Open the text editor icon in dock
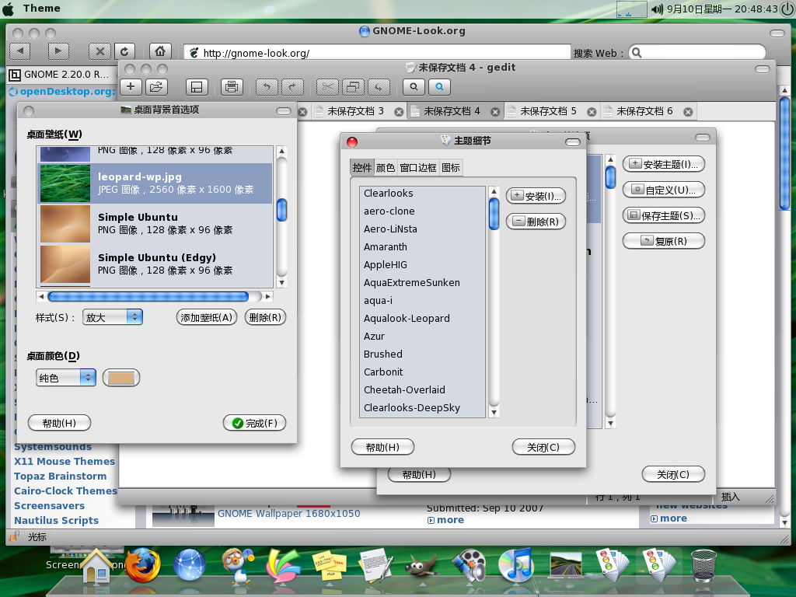The height and width of the screenshot is (597, 796). point(375,566)
